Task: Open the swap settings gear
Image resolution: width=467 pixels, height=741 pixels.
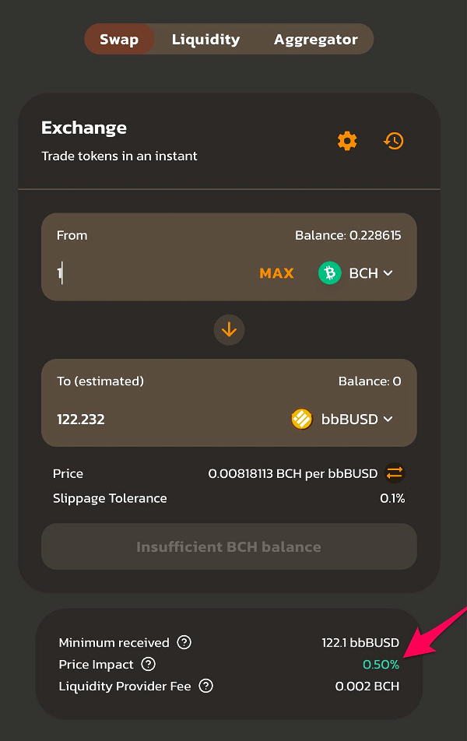Action: (x=347, y=141)
